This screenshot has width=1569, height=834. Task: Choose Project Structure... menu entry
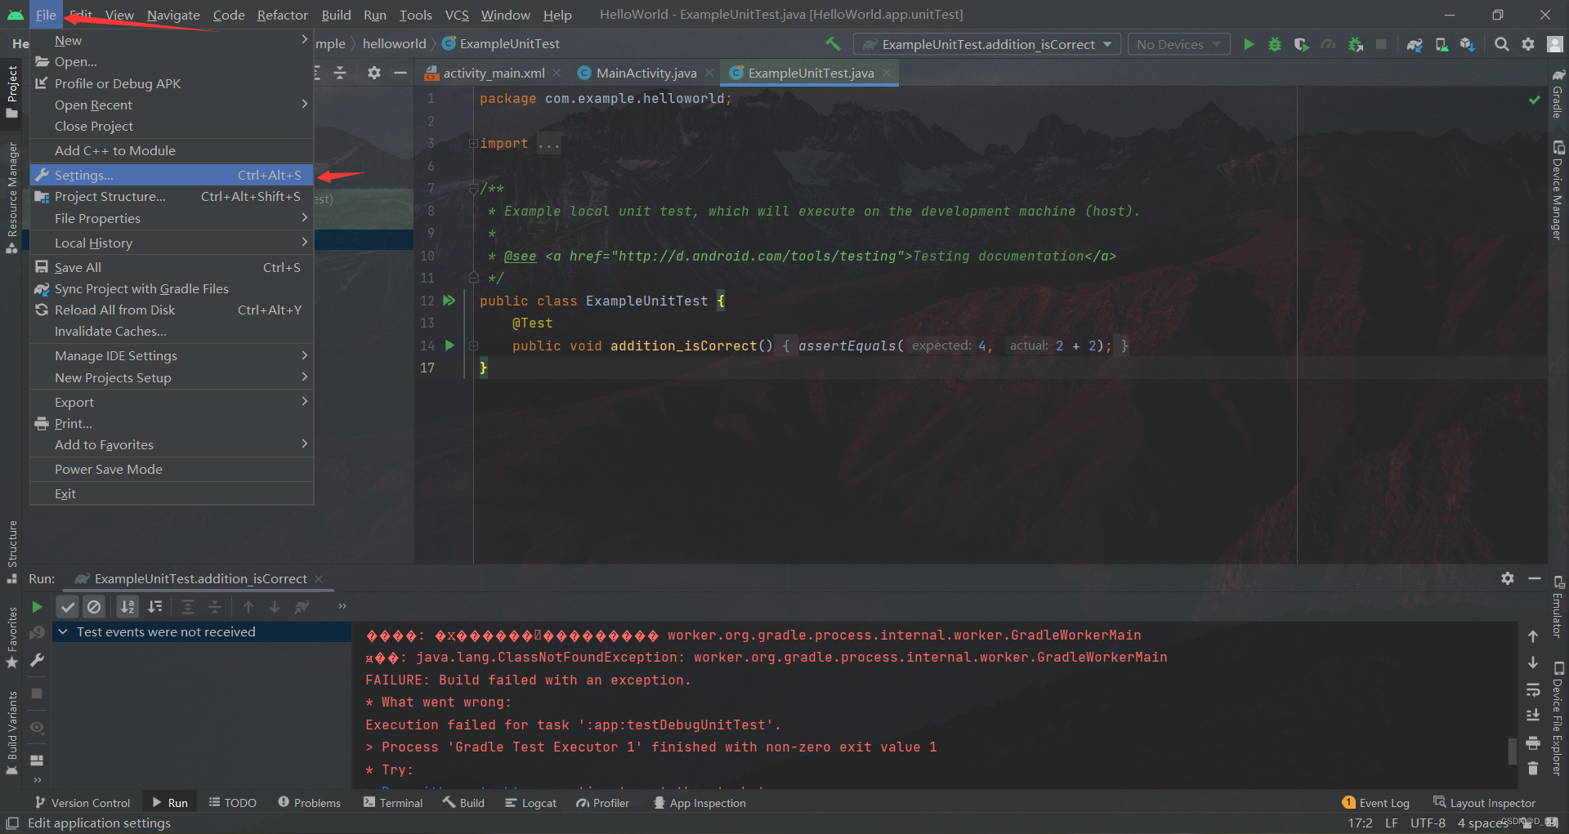(x=172, y=196)
